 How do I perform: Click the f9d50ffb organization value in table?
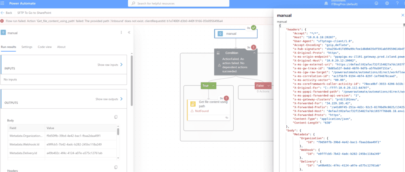73,136
